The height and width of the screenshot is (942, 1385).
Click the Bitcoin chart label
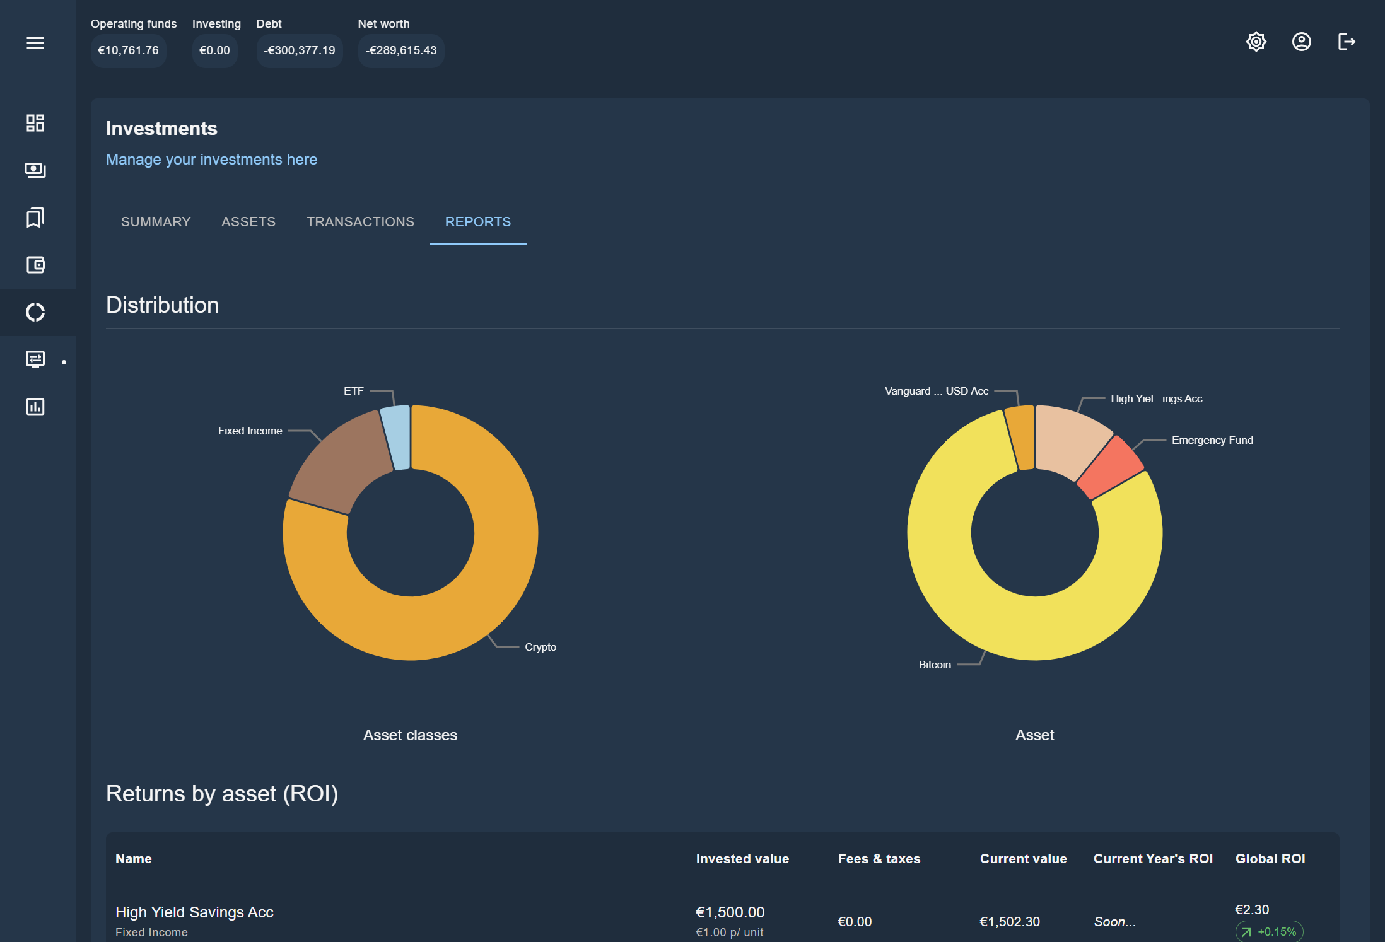click(x=935, y=665)
